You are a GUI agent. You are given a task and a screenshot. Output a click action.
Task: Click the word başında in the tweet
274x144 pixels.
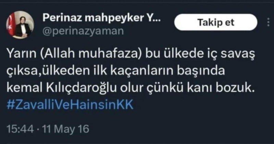(x=201, y=71)
